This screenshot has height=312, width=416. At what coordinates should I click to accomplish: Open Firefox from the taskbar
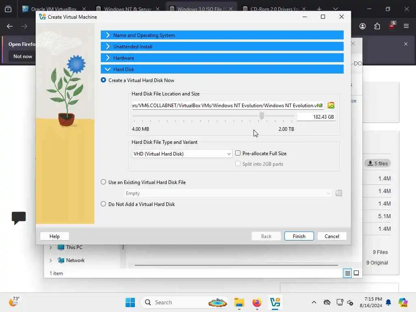pyautogui.click(x=257, y=302)
